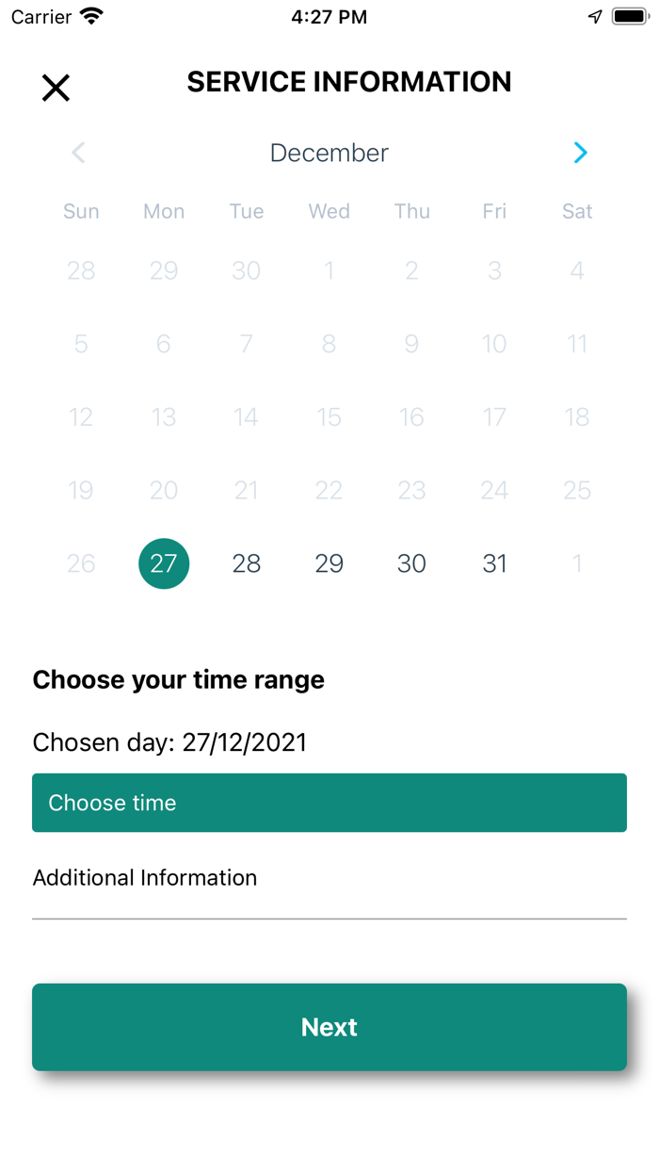Select December 27 on the calendar
659x1172 pixels.
point(164,563)
